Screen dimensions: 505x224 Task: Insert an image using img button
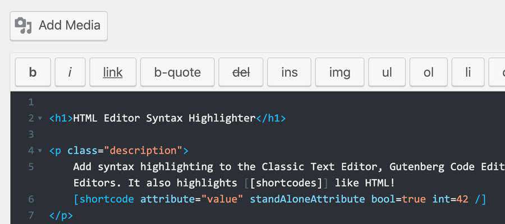tap(339, 72)
